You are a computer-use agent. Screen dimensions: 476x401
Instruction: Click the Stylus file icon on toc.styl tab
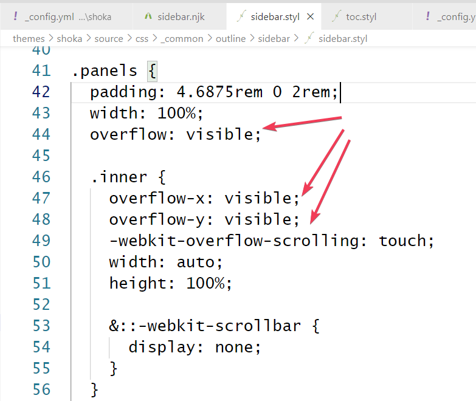pos(336,16)
